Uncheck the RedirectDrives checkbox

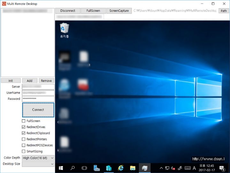[x=23, y=127]
